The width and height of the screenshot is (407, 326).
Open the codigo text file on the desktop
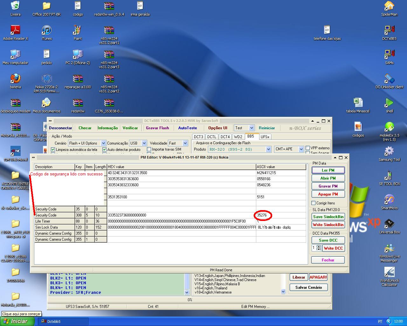[x=78, y=9]
